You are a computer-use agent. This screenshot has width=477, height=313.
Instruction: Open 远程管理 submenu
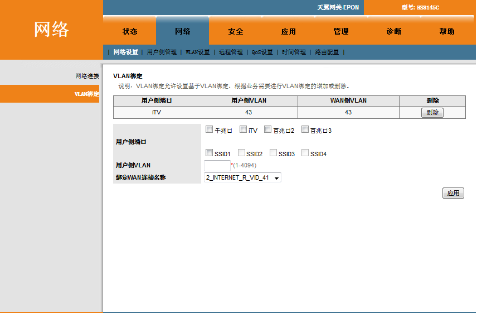(231, 52)
